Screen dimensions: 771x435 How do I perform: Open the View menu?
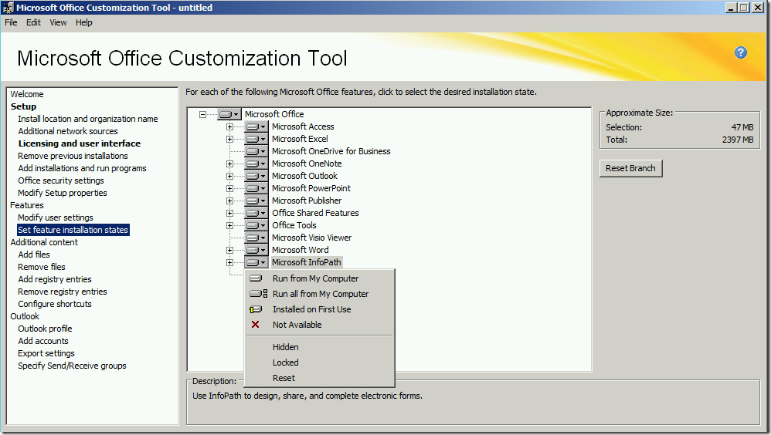tap(58, 22)
